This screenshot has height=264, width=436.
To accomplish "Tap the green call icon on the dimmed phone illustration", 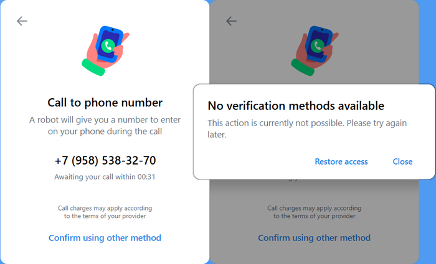I will point(318,46).
